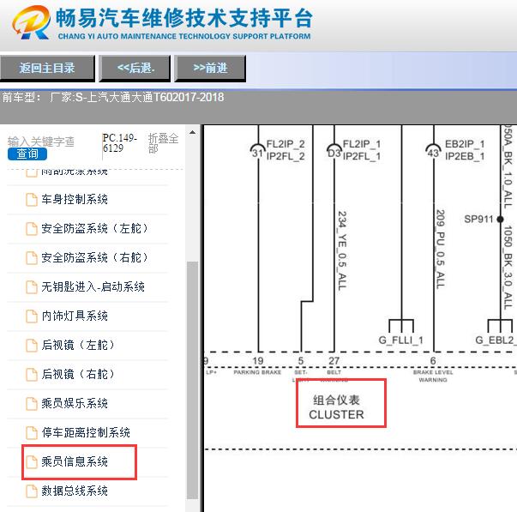Open 内饰灯具系统 entry
Image resolution: width=517 pixels, height=512 pixels.
(x=75, y=316)
